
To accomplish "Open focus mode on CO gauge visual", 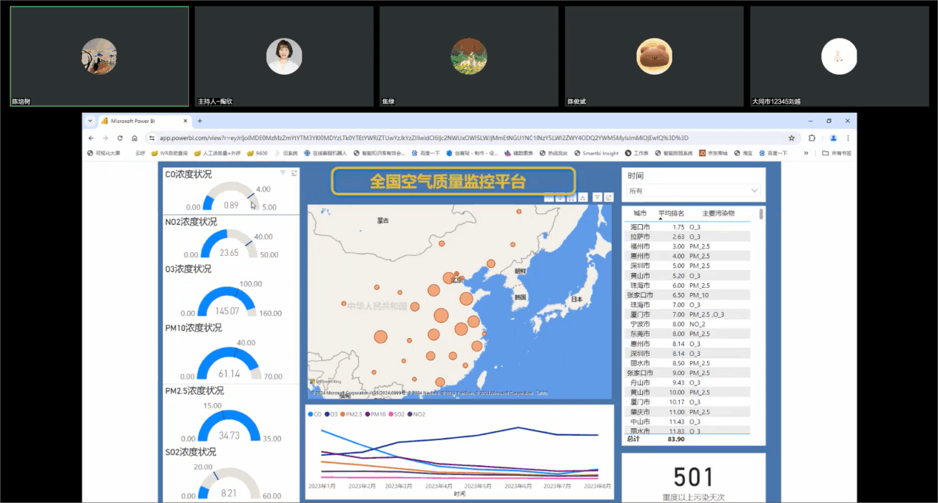I will click(294, 172).
